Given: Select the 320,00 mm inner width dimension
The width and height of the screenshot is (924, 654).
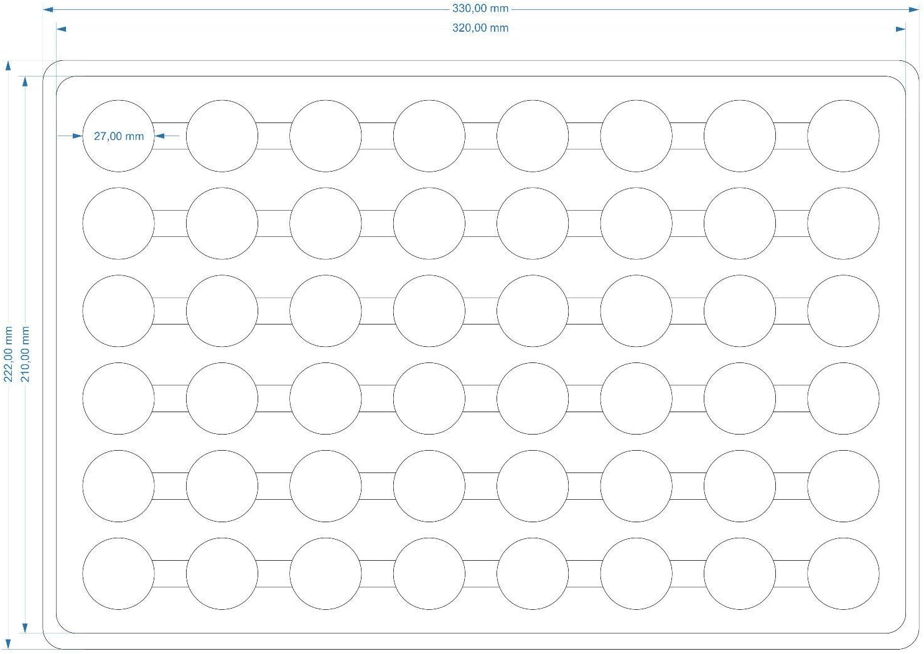Looking at the screenshot, I should 480,28.
